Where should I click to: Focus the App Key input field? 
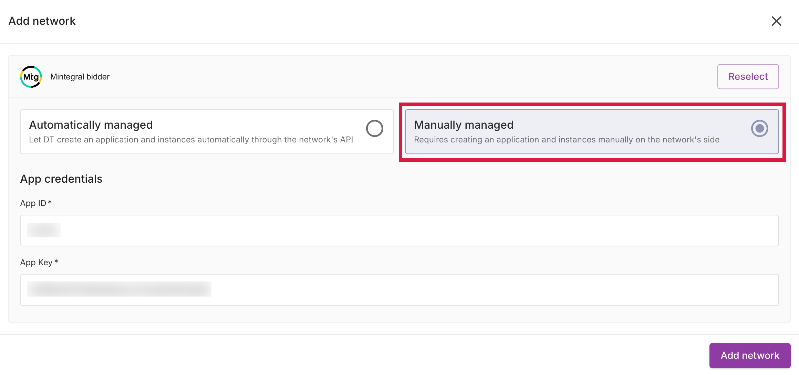(x=399, y=290)
